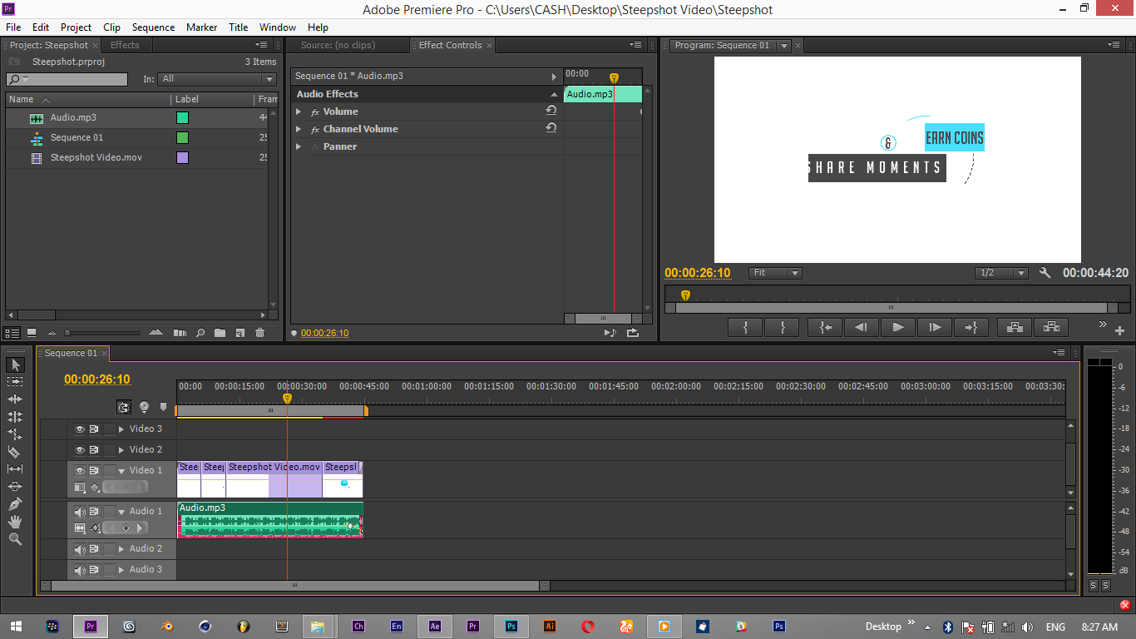Toggle visibility eye for Video 2 track
The width and height of the screenshot is (1136, 639).
point(80,450)
